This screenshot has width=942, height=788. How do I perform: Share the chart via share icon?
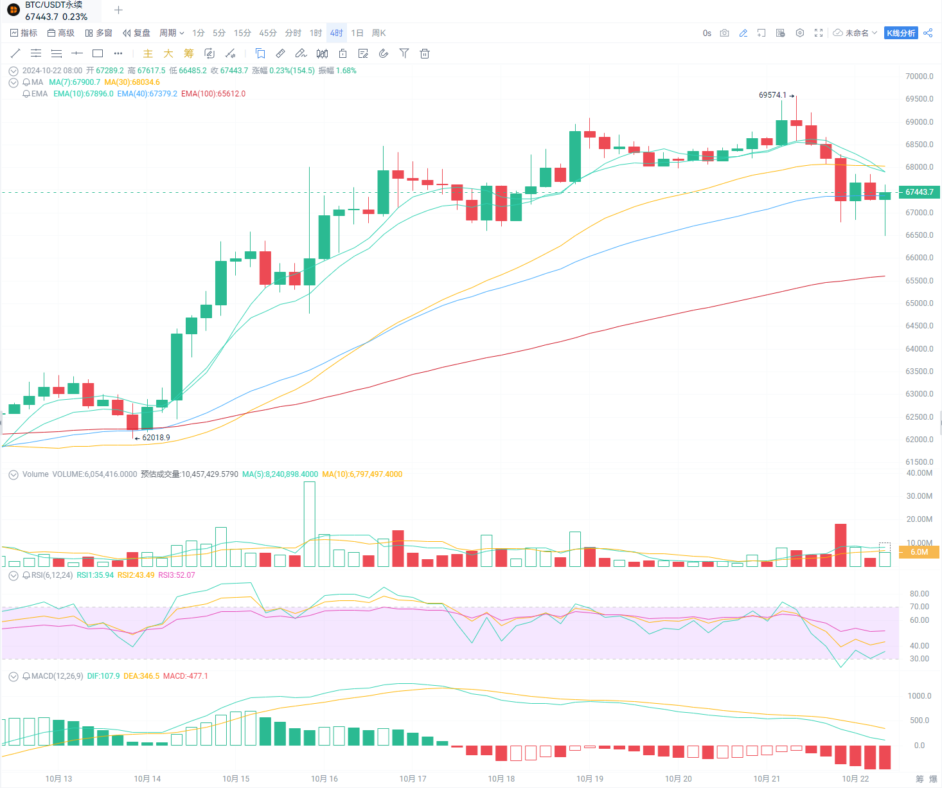928,33
